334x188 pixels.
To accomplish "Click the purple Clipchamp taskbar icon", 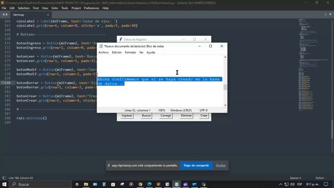I will [x=186, y=184].
